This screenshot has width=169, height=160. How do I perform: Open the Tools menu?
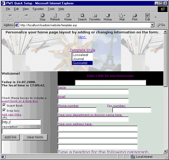[x=51, y=9]
